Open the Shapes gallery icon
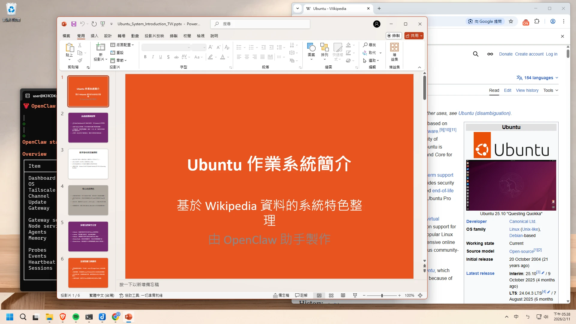The width and height of the screenshot is (576, 324). (x=311, y=47)
